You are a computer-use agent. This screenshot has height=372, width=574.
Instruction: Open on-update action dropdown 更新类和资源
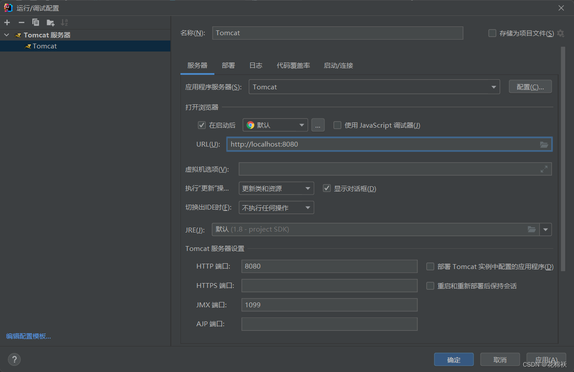[x=276, y=188]
